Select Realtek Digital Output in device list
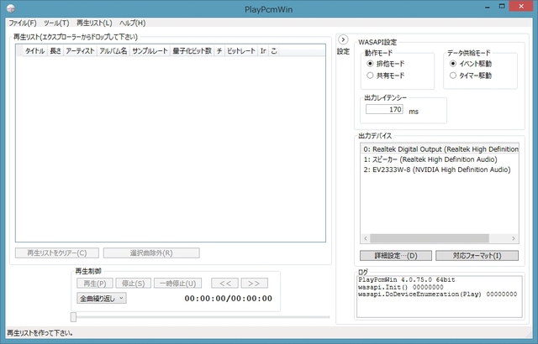Image resolution: width=538 pixels, height=344 pixels. (x=435, y=149)
